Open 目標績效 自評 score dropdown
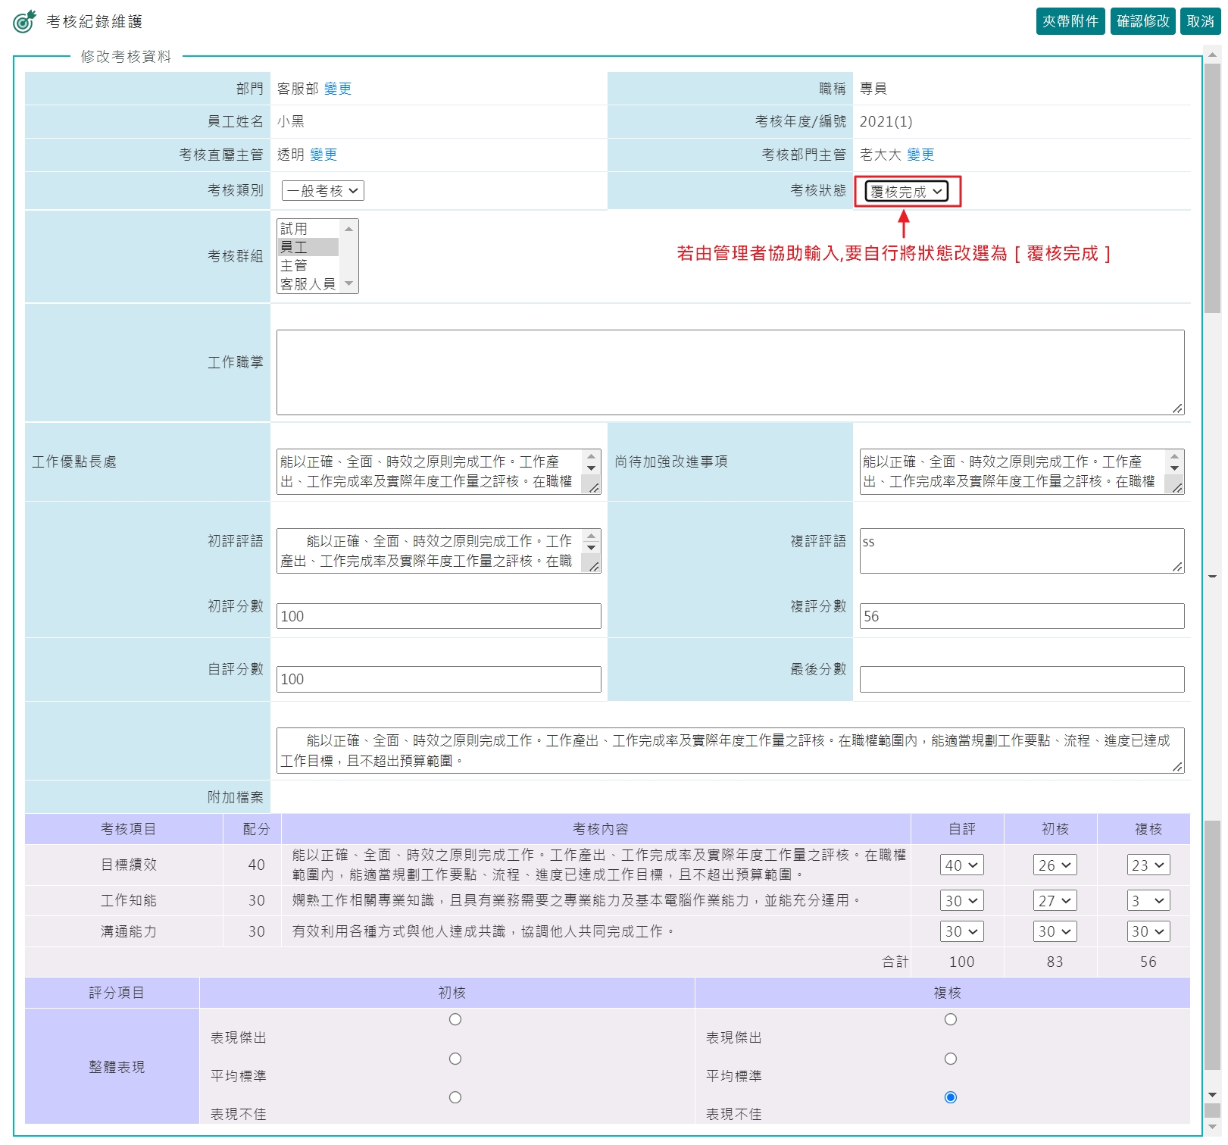1228x1145 pixels. pyautogui.click(x=962, y=865)
